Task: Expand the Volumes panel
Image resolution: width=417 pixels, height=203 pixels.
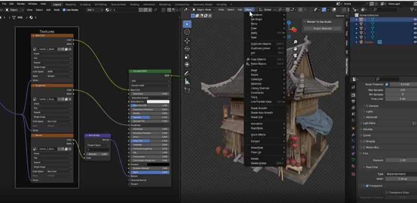Action: tap(368, 130)
